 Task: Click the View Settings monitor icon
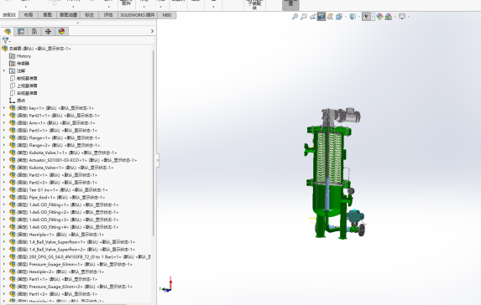[x=402, y=17]
